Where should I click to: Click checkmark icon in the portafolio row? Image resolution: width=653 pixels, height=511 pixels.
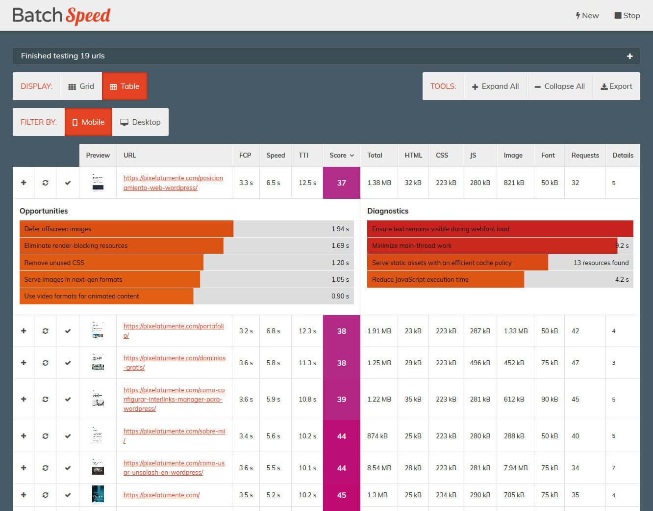pos(68,331)
